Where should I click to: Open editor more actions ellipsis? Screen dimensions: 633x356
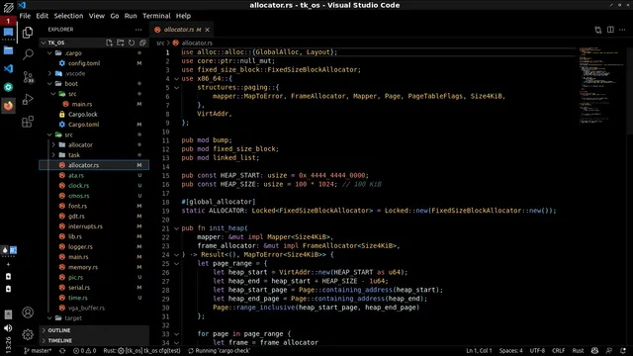pyautogui.click(x=622, y=30)
